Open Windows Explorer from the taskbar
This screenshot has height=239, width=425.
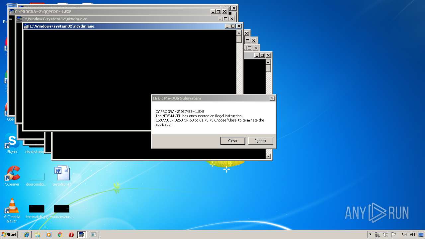38,235
